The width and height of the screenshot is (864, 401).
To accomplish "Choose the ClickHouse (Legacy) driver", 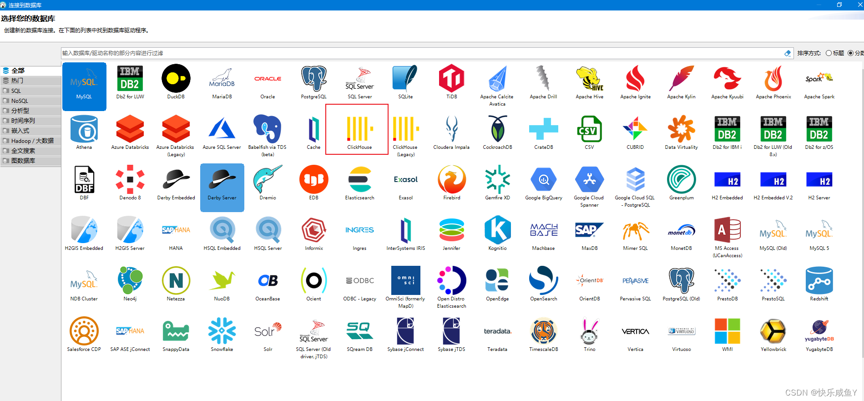I will coord(405,137).
